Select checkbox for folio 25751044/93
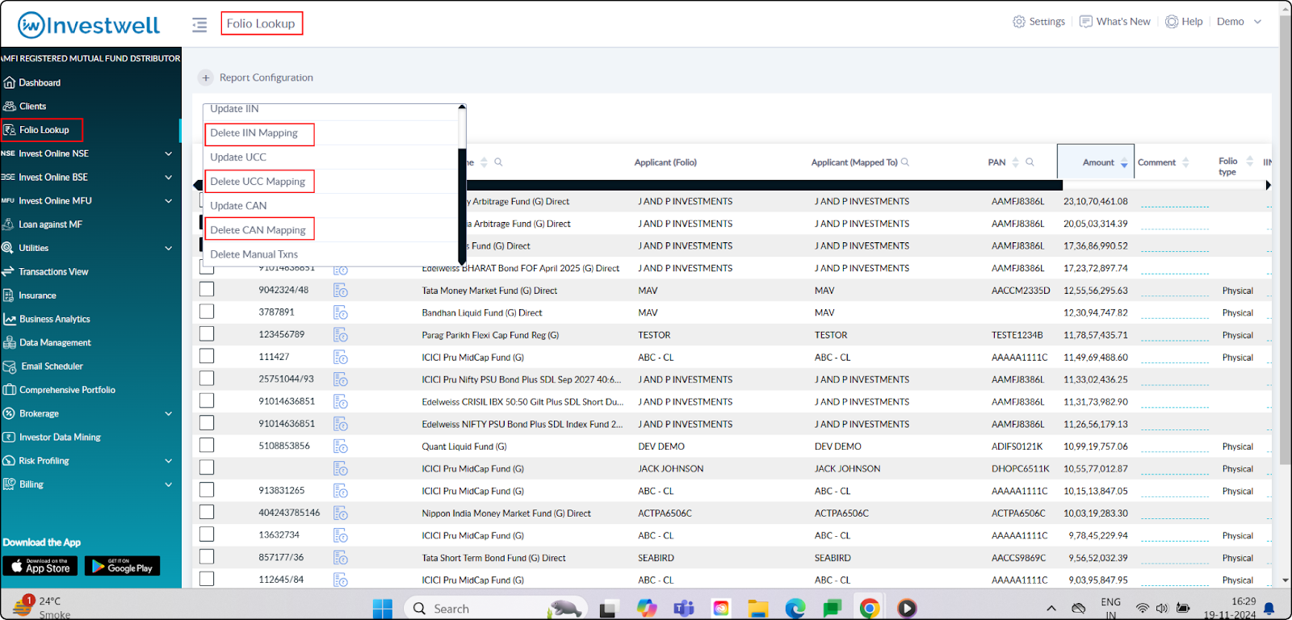Viewport: 1292px width, 620px height. pos(207,378)
